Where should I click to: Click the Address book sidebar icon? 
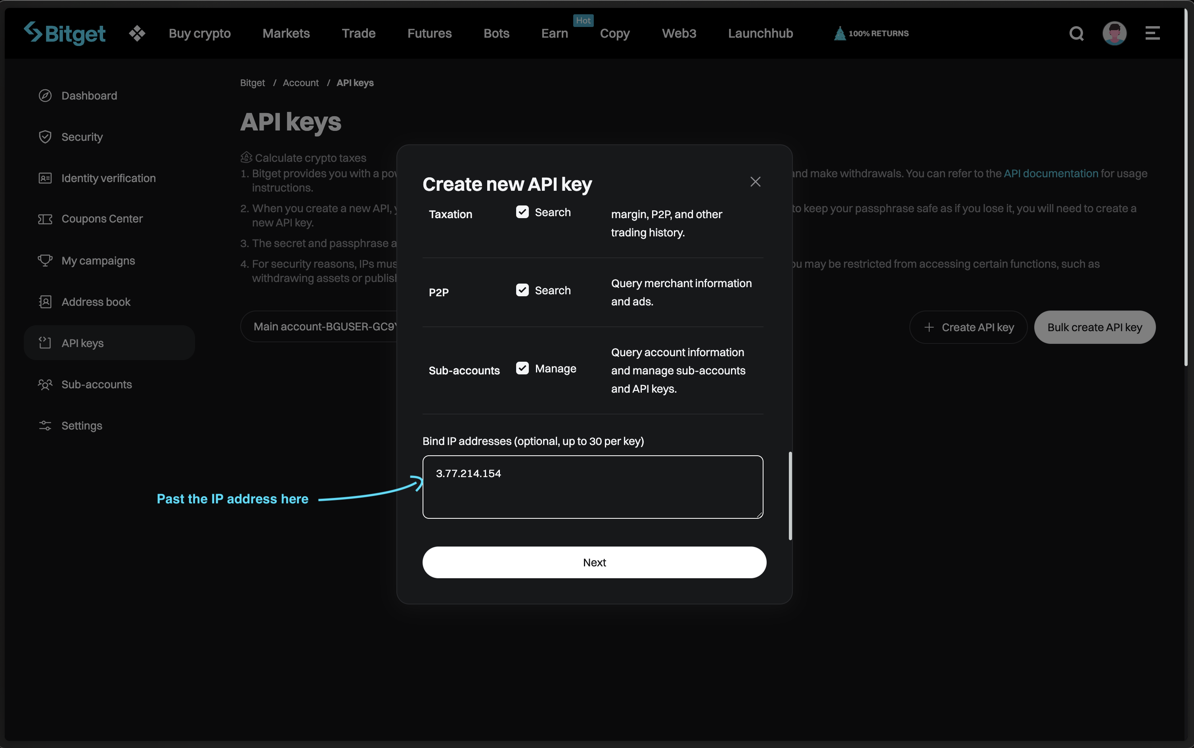click(45, 302)
